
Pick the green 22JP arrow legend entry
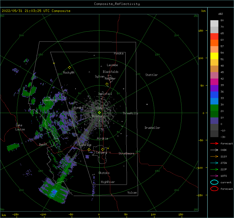click(x=214, y=169)
